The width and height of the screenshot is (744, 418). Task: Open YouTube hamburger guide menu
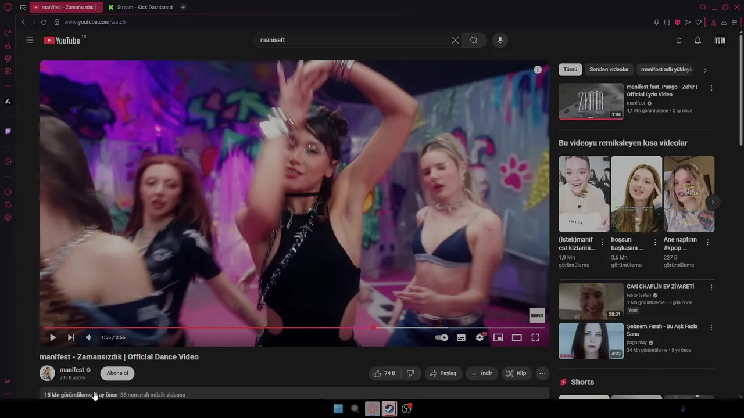pos(30,40)
